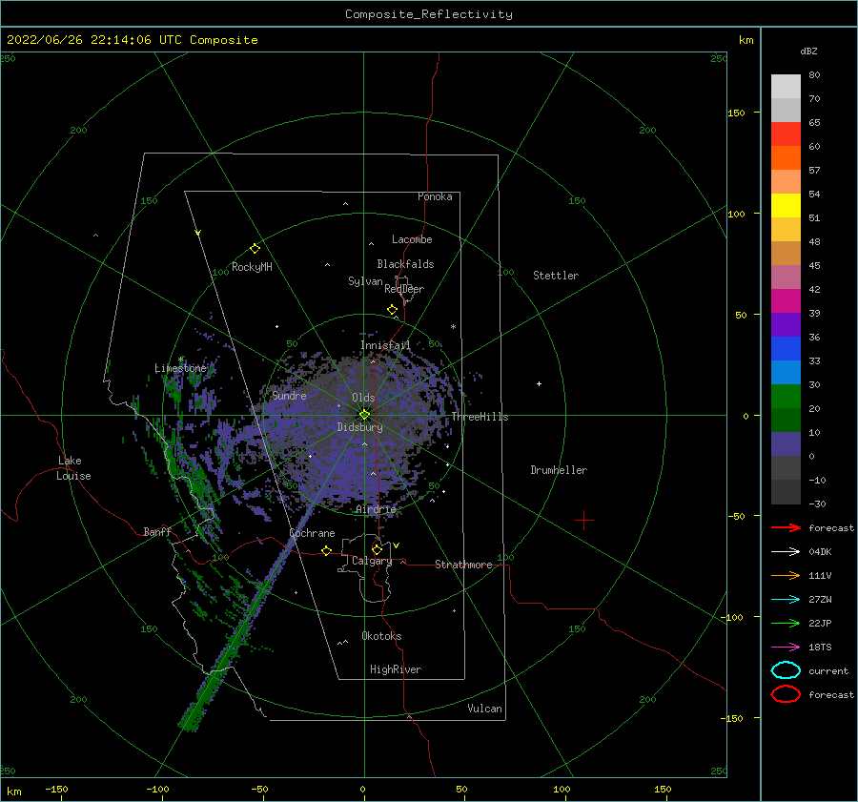This screenshot has height=802, width=858.
Task: Click the Composite_Reflectivity title
Action: pyautogui.click(x=428, y=14)
